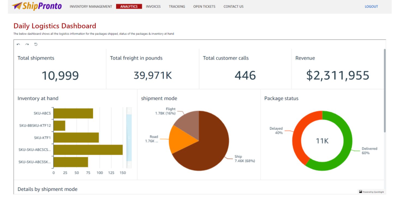
Task: Reset the dashboard view
Action: (36, 44)
